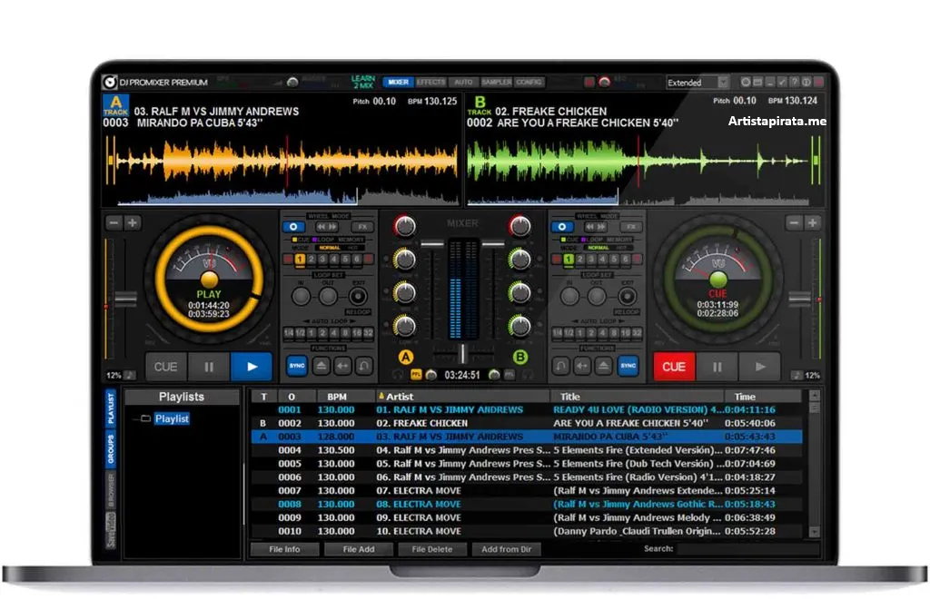This screenshot has width=930, height=599.
Task: Open the SAMPLER section
Action: click(495, 83)
